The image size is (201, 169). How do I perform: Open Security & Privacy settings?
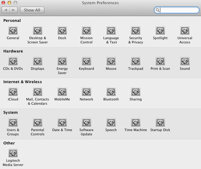pos(135,31)
